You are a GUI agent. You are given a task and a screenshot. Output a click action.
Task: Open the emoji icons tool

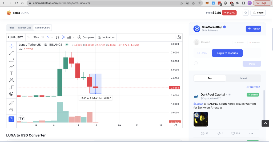(11, 94)
